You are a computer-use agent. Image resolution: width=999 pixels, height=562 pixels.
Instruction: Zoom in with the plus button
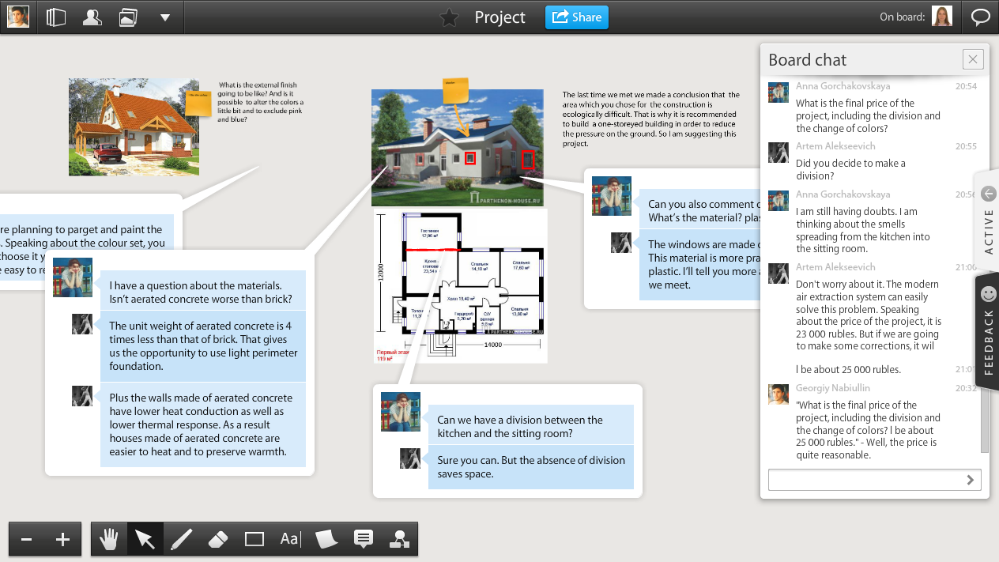[63, 539]
